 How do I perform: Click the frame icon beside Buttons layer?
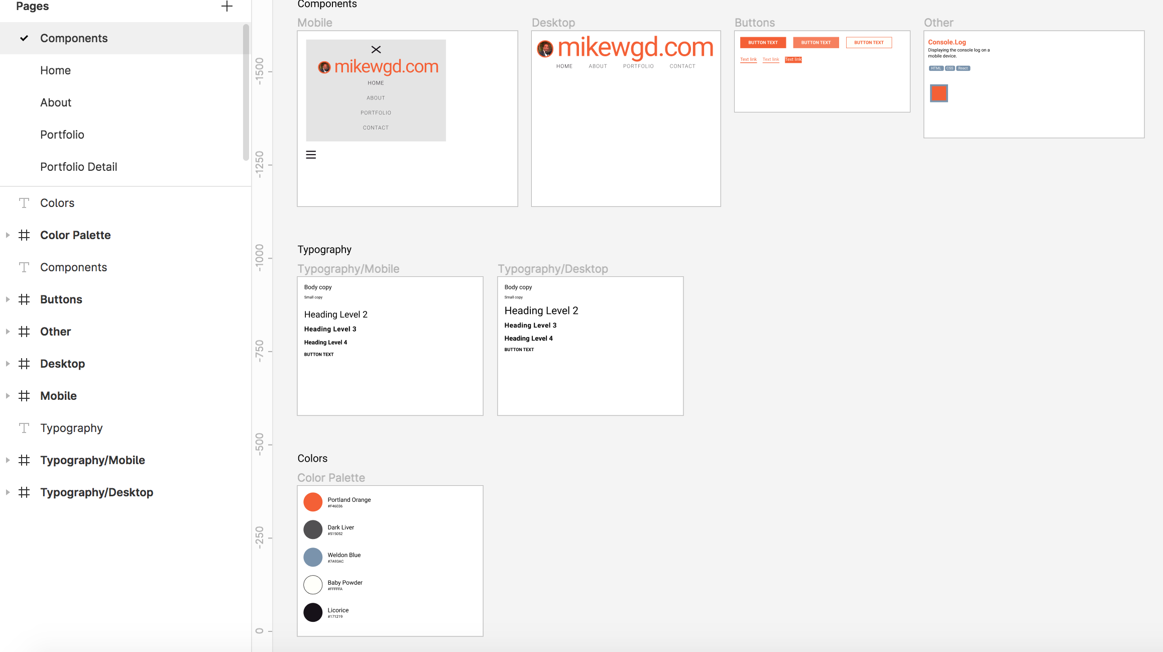click(x=24, y=299)
